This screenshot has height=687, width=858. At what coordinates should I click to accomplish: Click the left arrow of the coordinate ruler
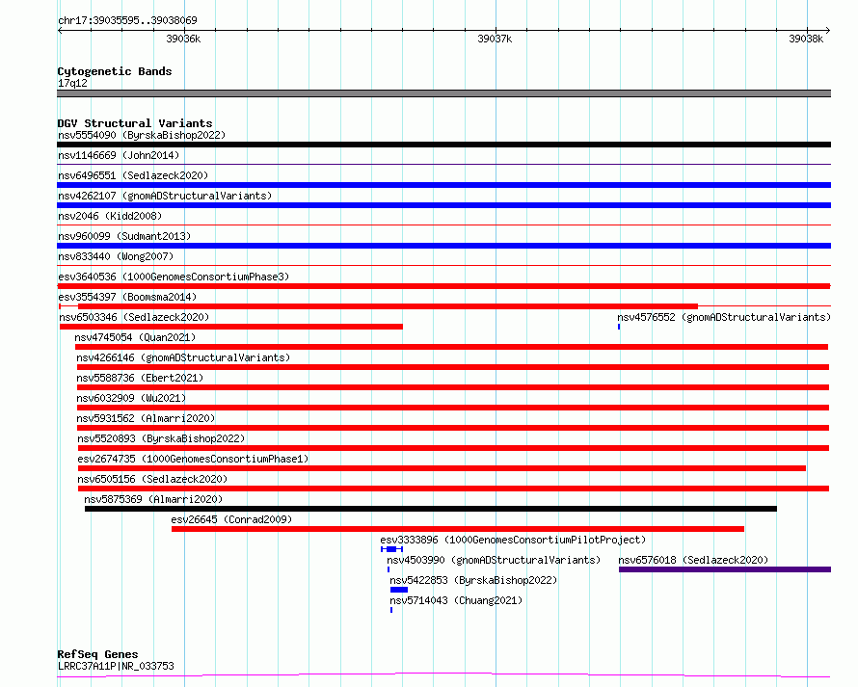[x=60, y=31]
